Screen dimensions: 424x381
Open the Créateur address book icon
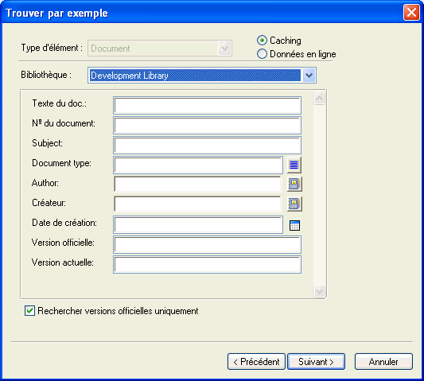[294, 204]
